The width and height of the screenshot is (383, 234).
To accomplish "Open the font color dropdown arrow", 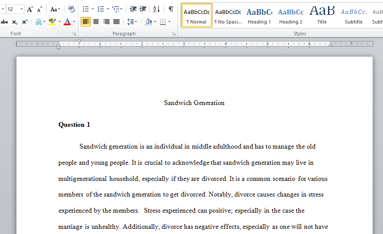I will pos(74,22).
